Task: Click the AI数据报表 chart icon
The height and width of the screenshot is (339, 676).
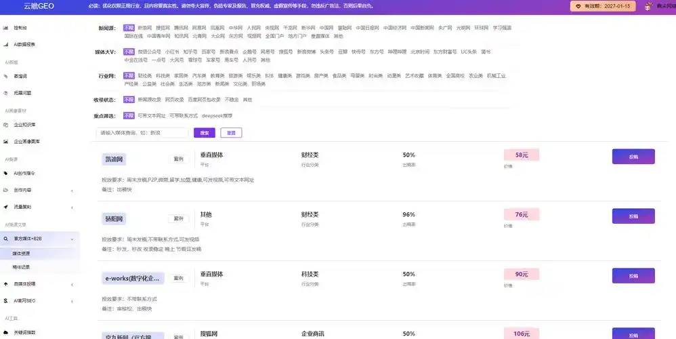Action: (6, 44)
